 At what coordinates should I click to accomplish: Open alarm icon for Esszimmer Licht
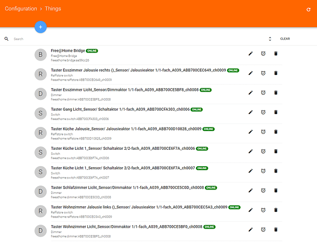263,93
